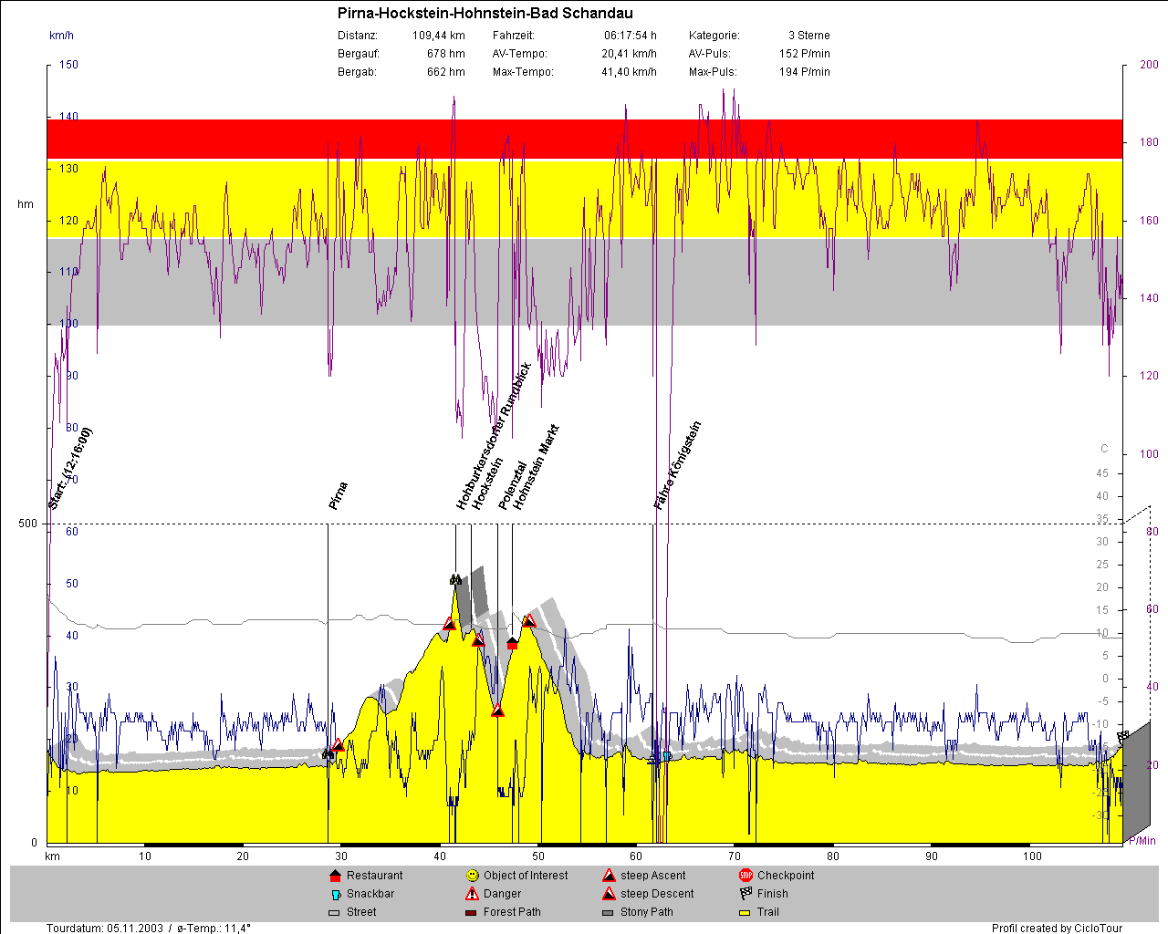Select the Object of Interest smiley icon
The image size is (1168, 934).
coord(472,876)
